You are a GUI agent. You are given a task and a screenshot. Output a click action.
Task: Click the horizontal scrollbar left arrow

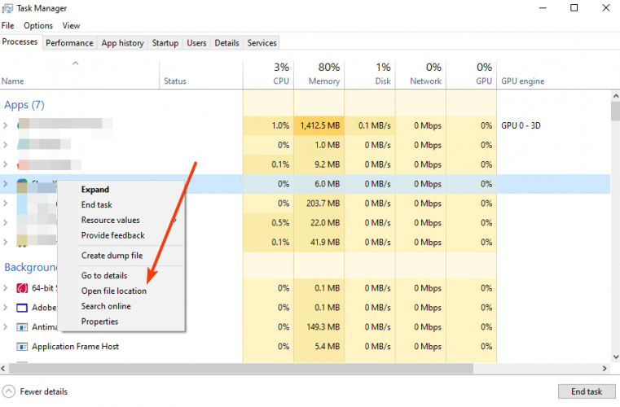pos(3,369)
